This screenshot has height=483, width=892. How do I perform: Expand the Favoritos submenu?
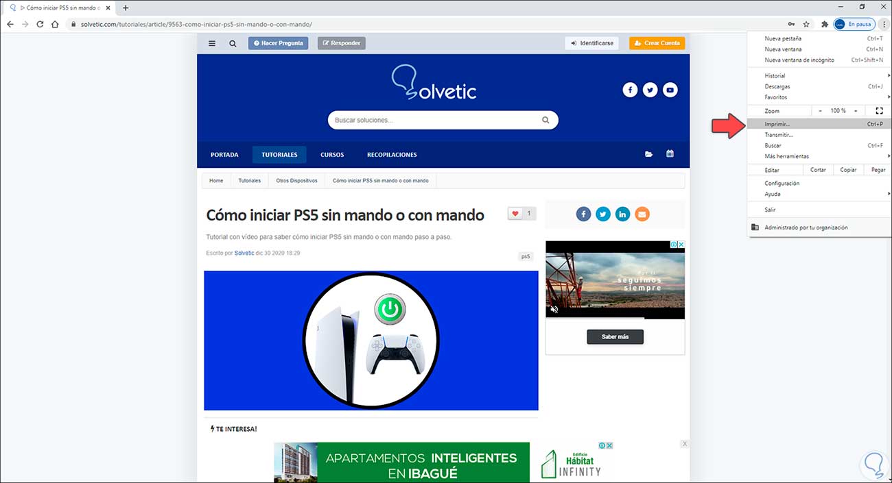pos(819,97)
